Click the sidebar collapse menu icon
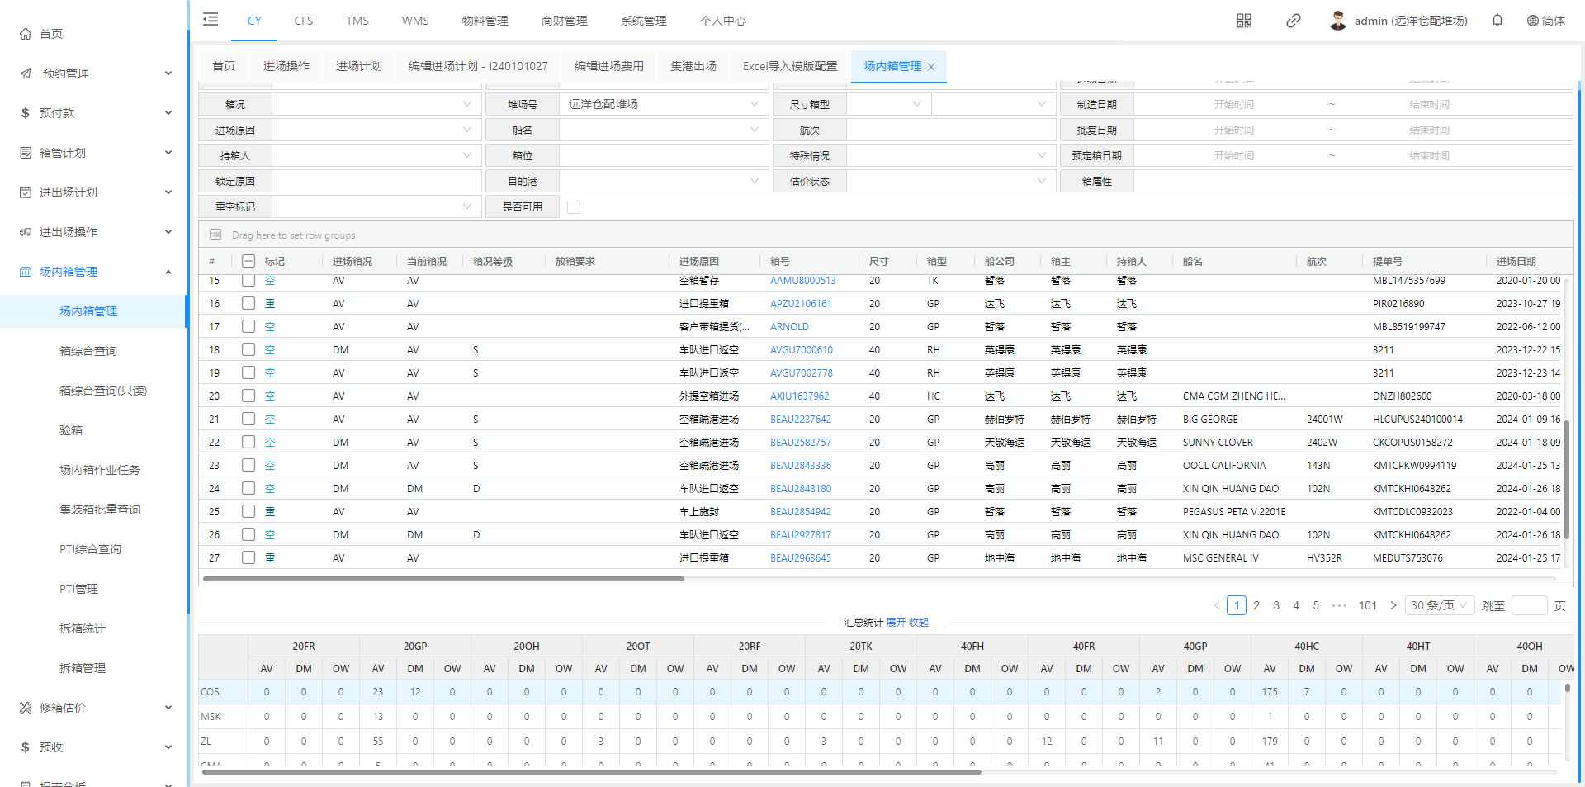Viewport: 1585px width, 787px height. coord(211,20)
